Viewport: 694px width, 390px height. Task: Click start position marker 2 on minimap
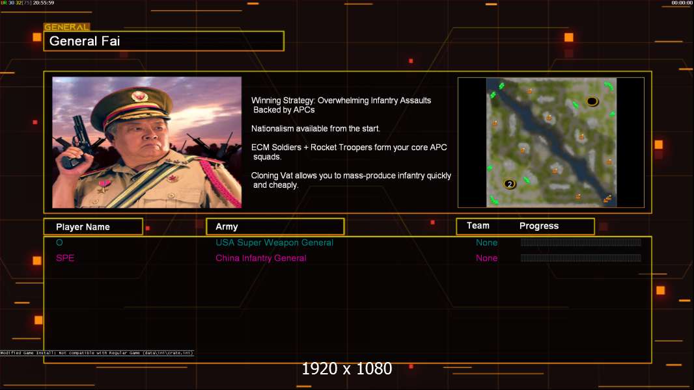point(510,184)
